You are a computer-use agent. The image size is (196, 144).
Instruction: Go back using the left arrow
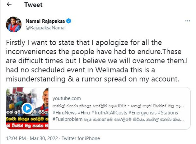9,4
